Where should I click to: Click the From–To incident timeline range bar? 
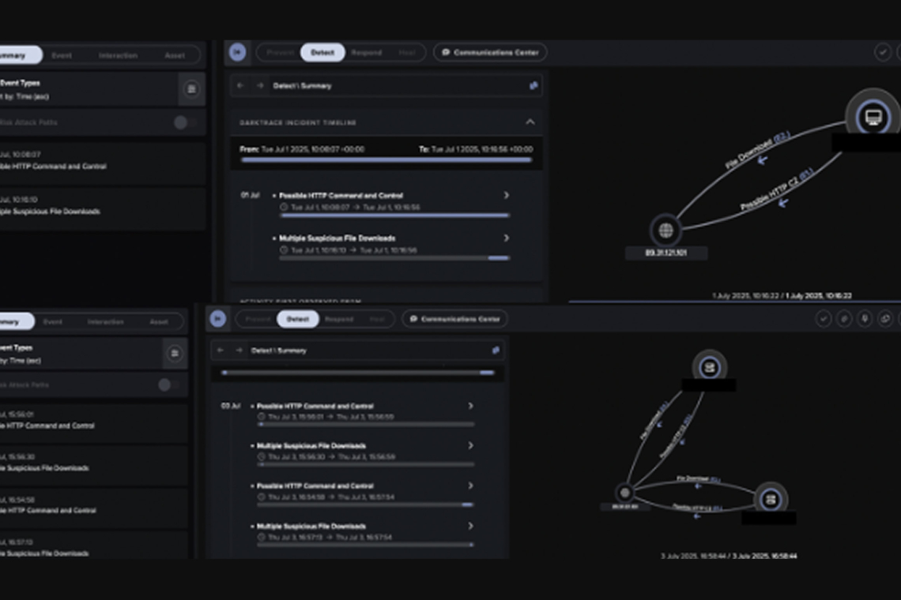386,159
